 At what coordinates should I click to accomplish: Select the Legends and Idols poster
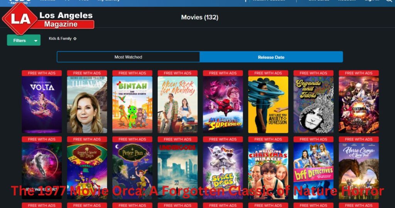coord(313,104)
